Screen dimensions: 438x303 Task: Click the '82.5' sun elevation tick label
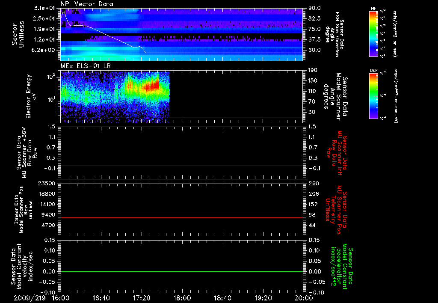[314, 18]
